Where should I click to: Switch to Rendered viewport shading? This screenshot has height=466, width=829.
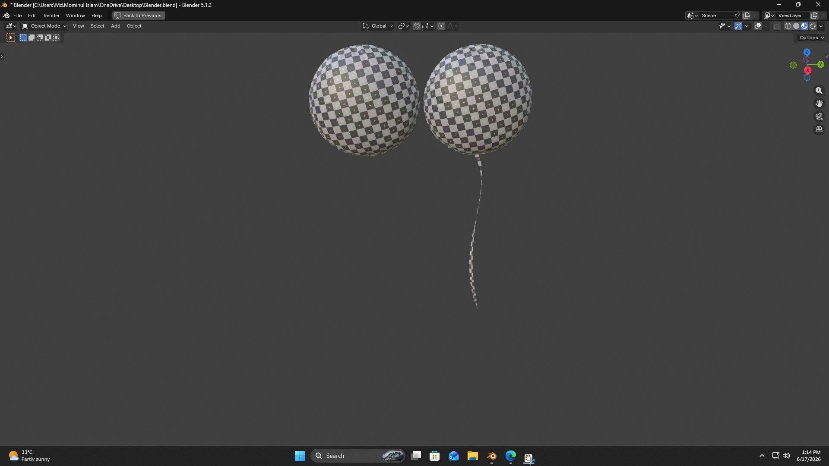tap(813, 26)
